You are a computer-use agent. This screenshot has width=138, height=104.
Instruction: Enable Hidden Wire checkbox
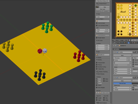(97, 69)
